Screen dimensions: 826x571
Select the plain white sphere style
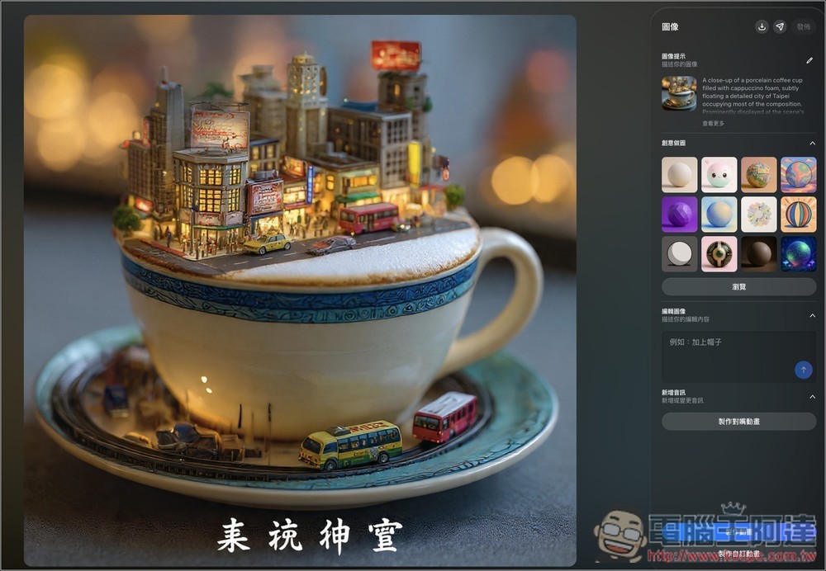pos(679,175)
